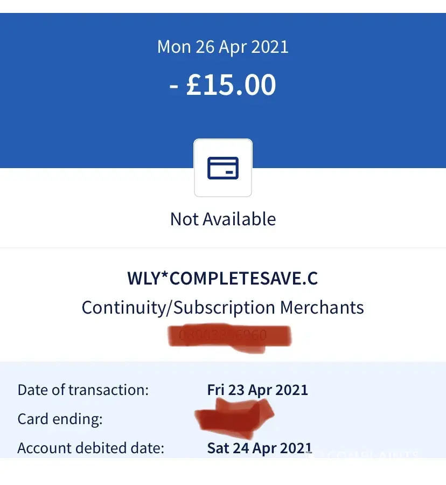Tap the red-scribbled card ending number
446x485 pixels.
[234, 419]
